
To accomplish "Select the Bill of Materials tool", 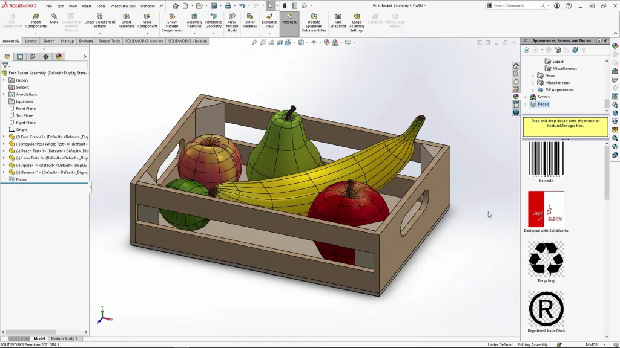I will pyautogui.click(x=250, y=21).
